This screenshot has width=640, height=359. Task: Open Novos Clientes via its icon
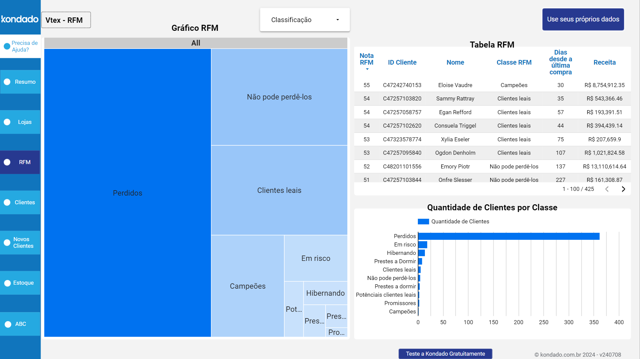[x=7, y=242]
